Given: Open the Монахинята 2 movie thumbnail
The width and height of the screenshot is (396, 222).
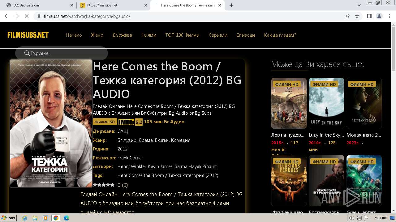Looking at the screenshot, I should 364,103.
